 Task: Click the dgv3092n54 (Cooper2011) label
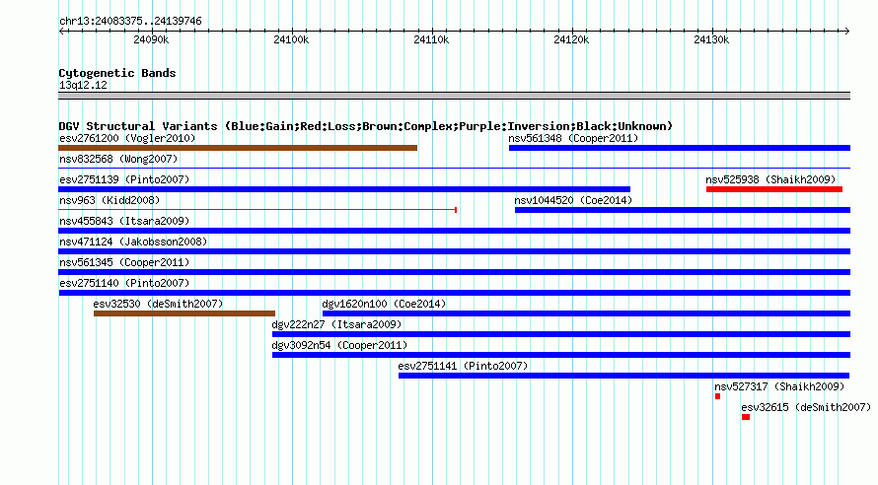tap(340, 345)
